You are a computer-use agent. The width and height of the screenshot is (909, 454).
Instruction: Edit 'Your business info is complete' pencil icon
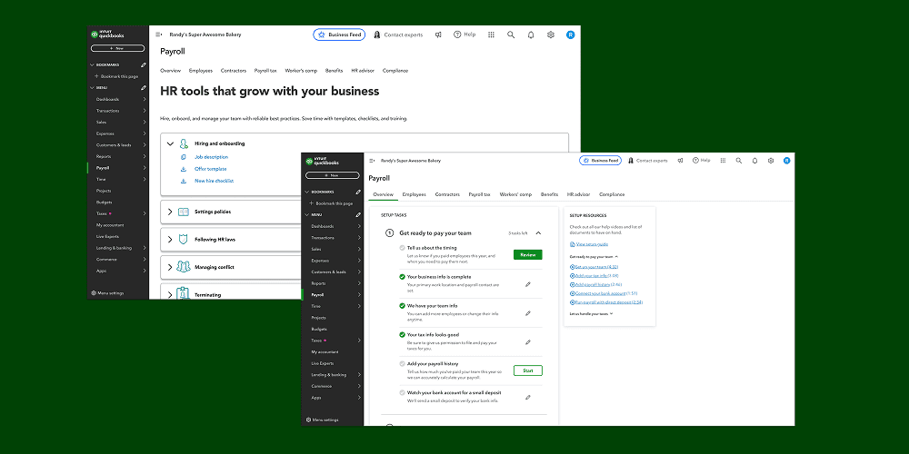[527, 284]
